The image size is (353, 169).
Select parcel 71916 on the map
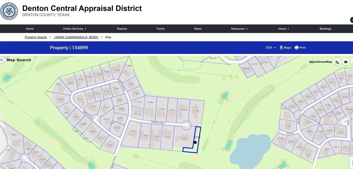tap(133, 131)
